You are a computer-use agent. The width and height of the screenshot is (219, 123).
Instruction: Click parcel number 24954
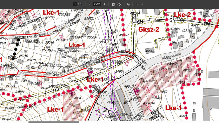click(120, 72)
